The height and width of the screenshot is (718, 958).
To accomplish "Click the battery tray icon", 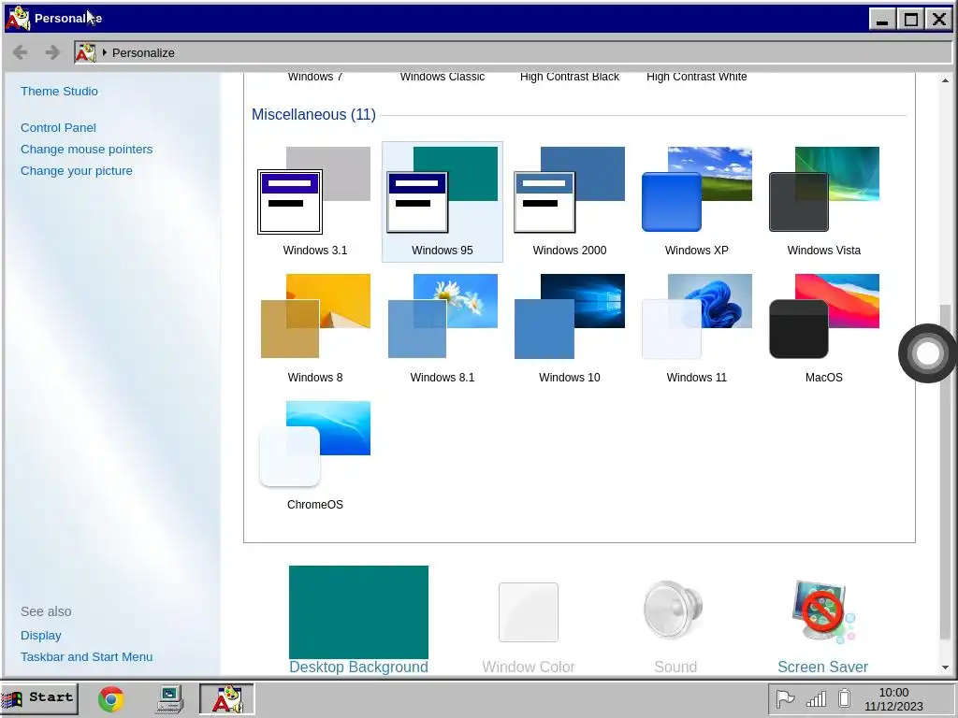I will (x=845, y=697).
